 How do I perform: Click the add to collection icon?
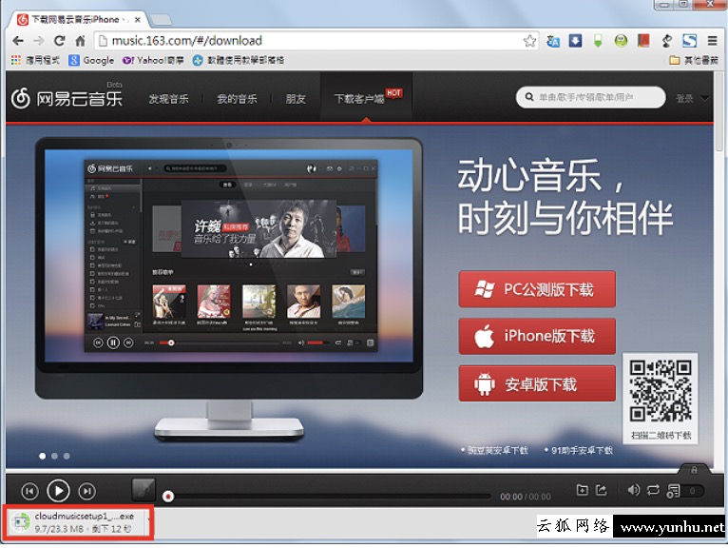583,490
